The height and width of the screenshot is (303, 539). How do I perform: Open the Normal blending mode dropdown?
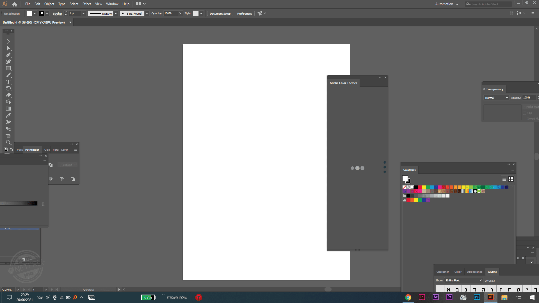[x=496, y=98]
